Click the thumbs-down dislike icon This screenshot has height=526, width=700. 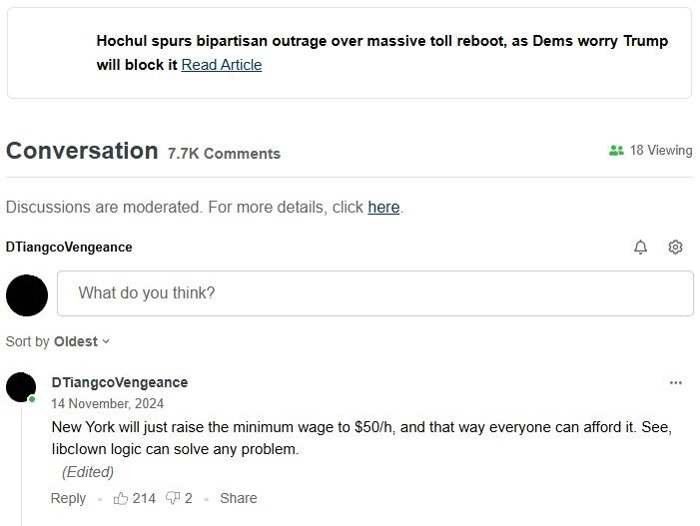pyautogui.click(x=173, y=498)
